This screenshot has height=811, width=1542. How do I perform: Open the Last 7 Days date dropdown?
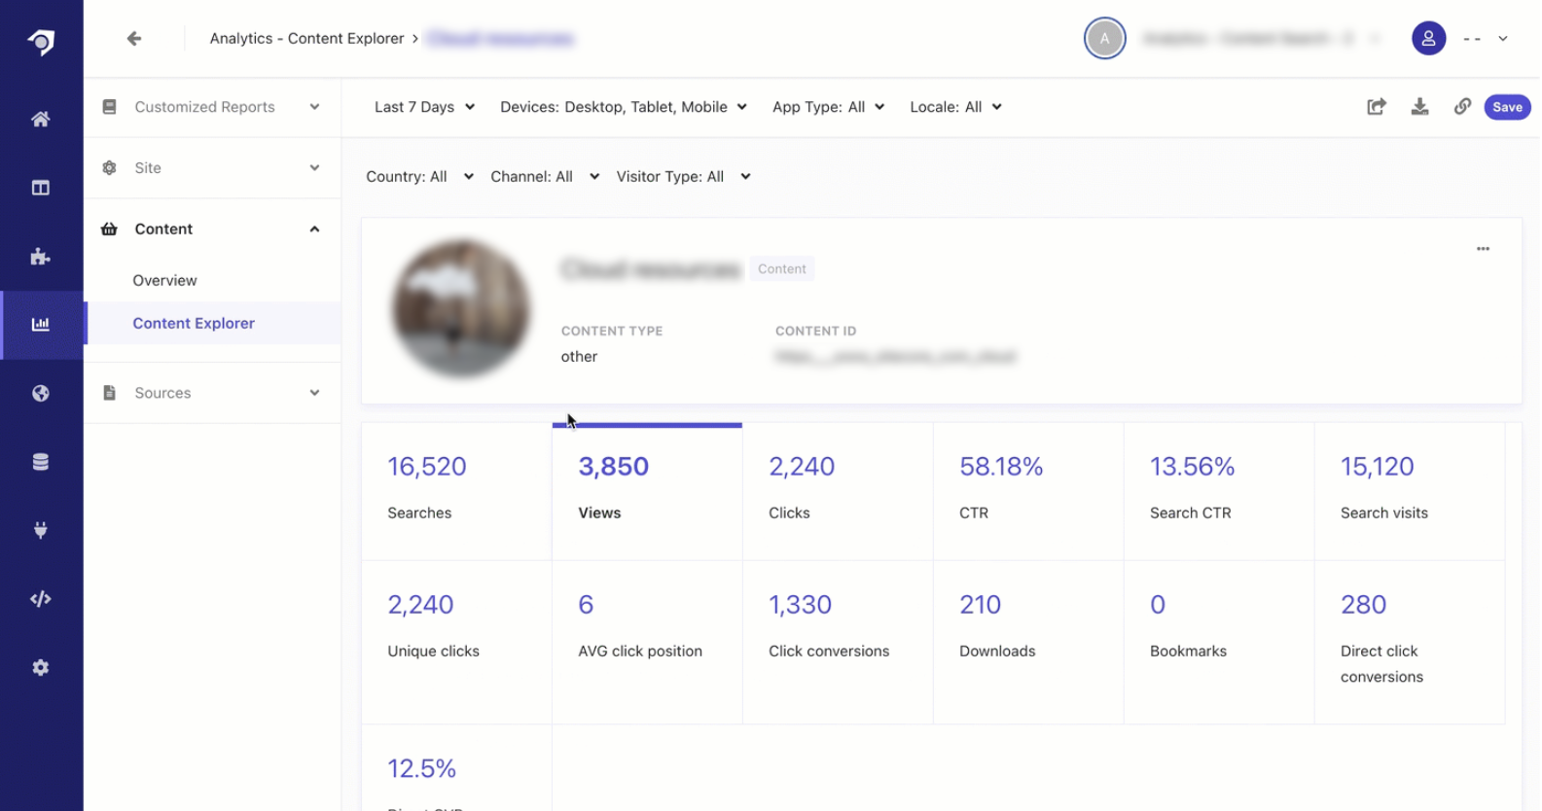click(x=425, y=107)
